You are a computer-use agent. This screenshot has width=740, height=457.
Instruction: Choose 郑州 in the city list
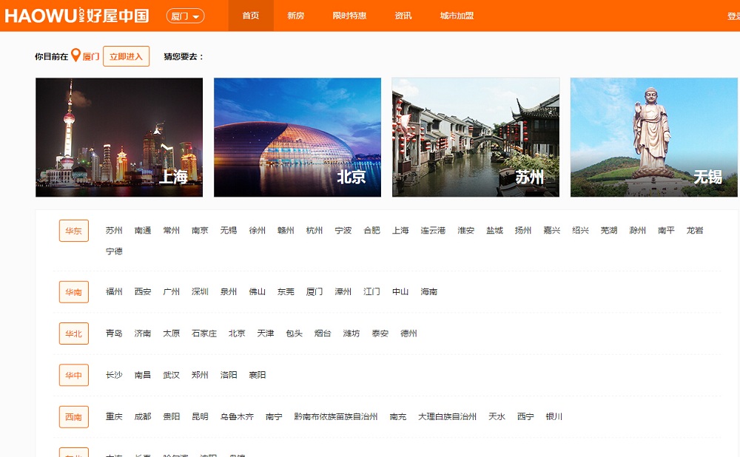[x=200, y=374]
